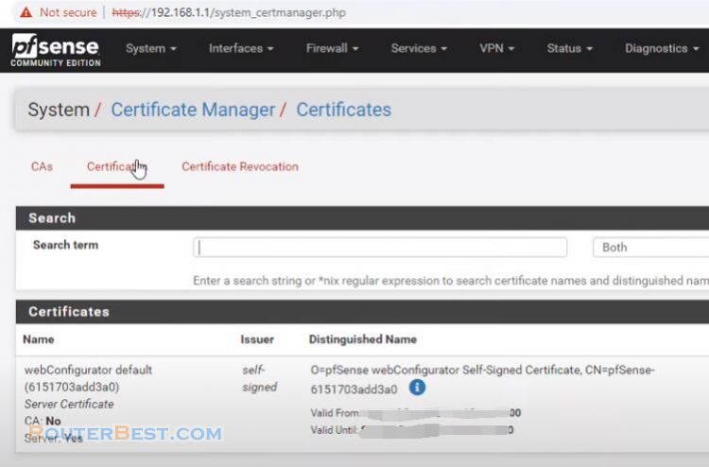Screen dimensions: 709x467
Task: Switch to the Certificate Revocation tab
Action: (x=240, y=166)
